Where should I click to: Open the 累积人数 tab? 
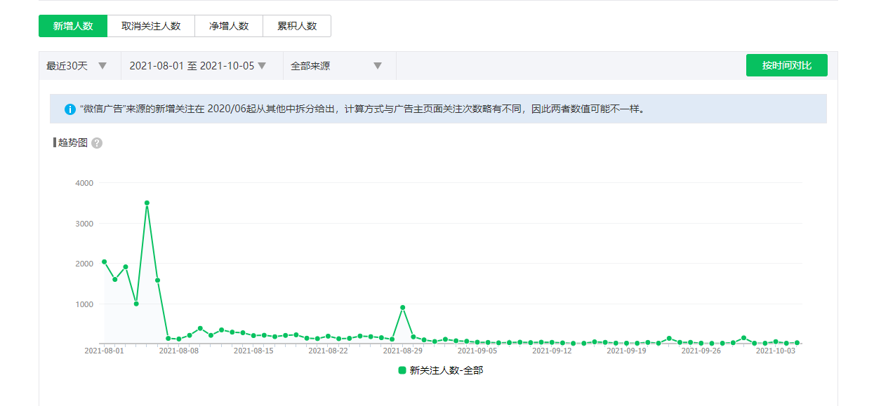[x=297, y=26]
